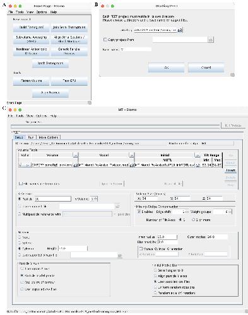Click the Tilt Range Min cell

[x=206, y=165]
